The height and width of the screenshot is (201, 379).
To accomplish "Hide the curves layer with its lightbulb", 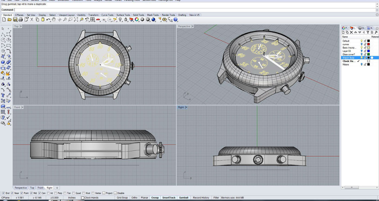I will point(362,44).
